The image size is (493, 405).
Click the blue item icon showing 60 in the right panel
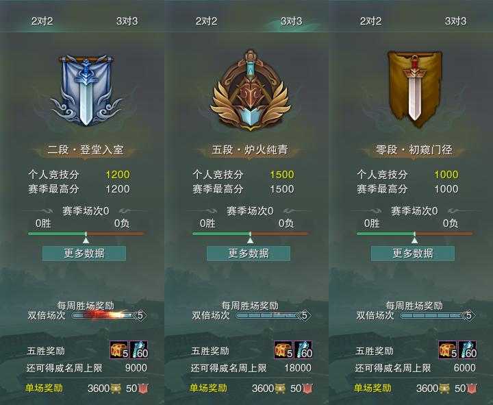(x=468, y=349)
